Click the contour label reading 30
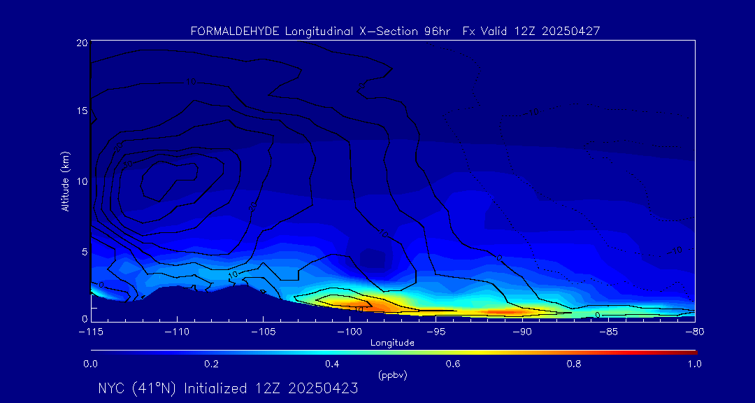 tap(128, 164)
